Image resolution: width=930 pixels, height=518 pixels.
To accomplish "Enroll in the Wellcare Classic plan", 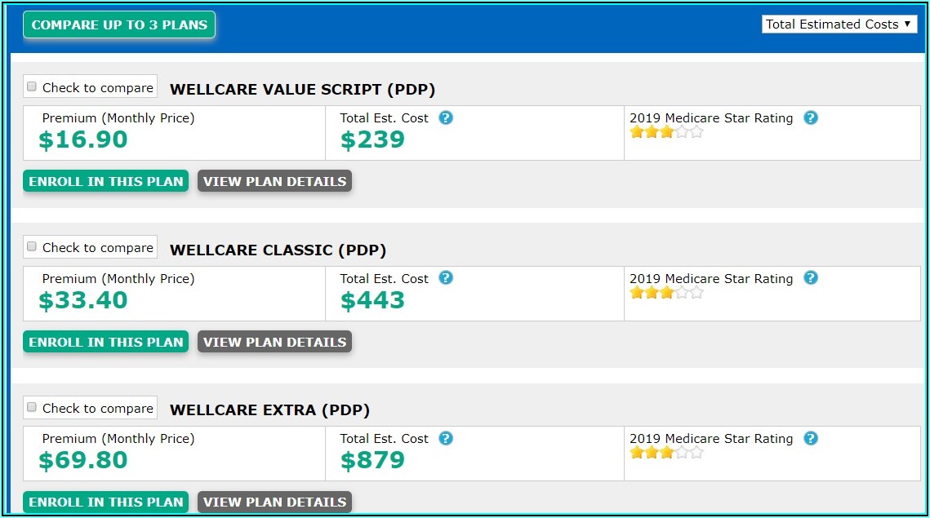I will tap(106, 342).
